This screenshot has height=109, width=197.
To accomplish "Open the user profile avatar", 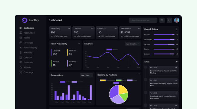I will pos(176,20).
